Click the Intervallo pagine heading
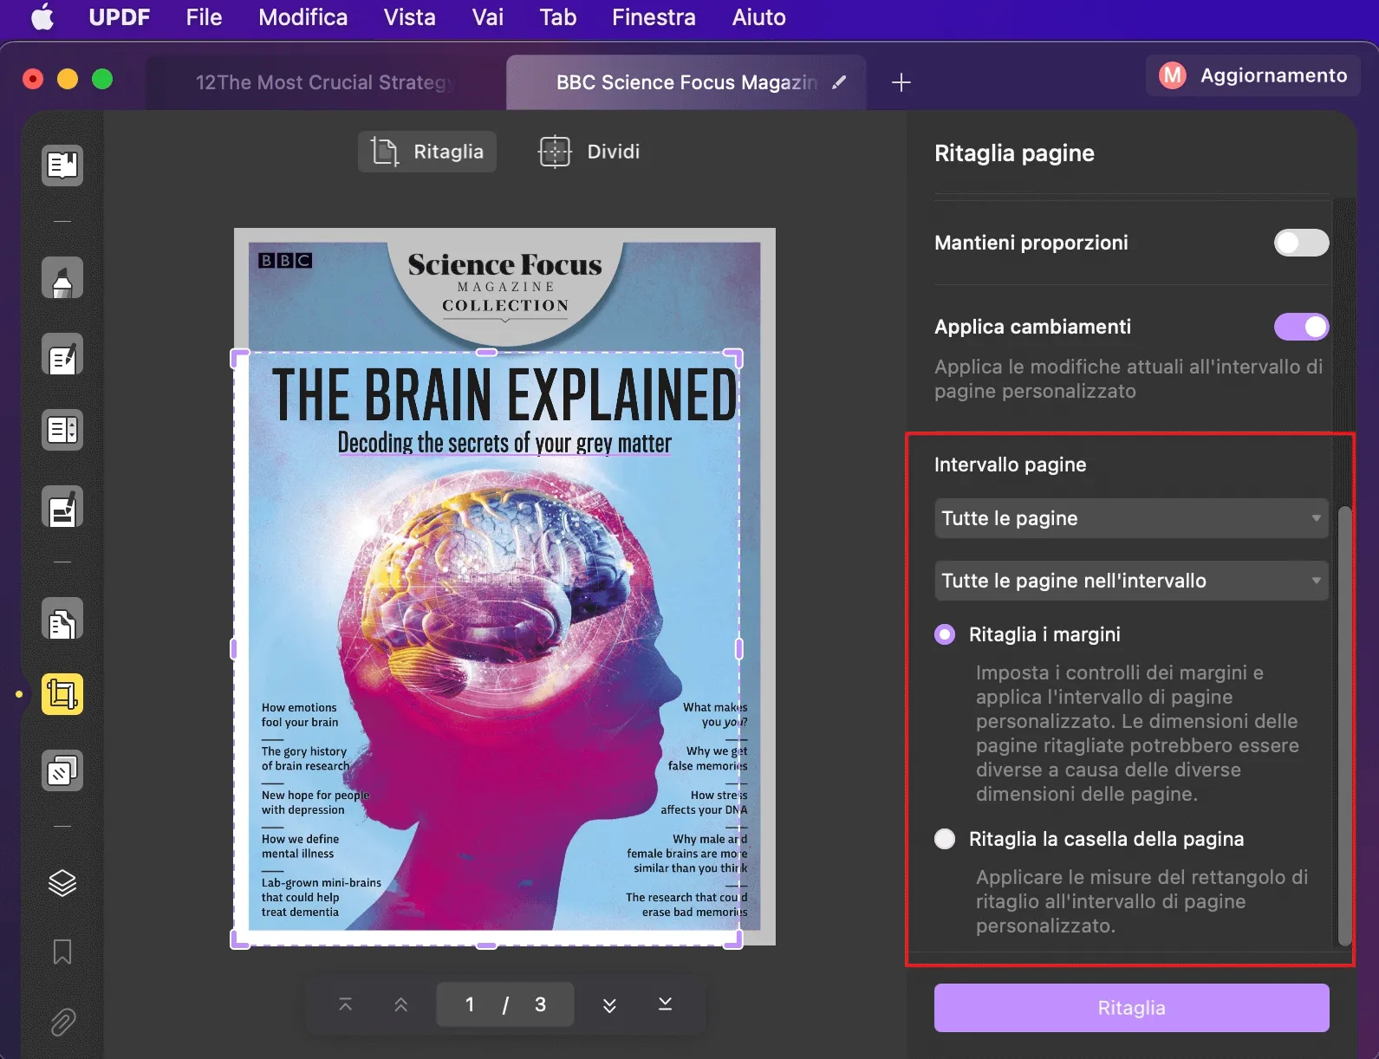 pos(1010,465)
